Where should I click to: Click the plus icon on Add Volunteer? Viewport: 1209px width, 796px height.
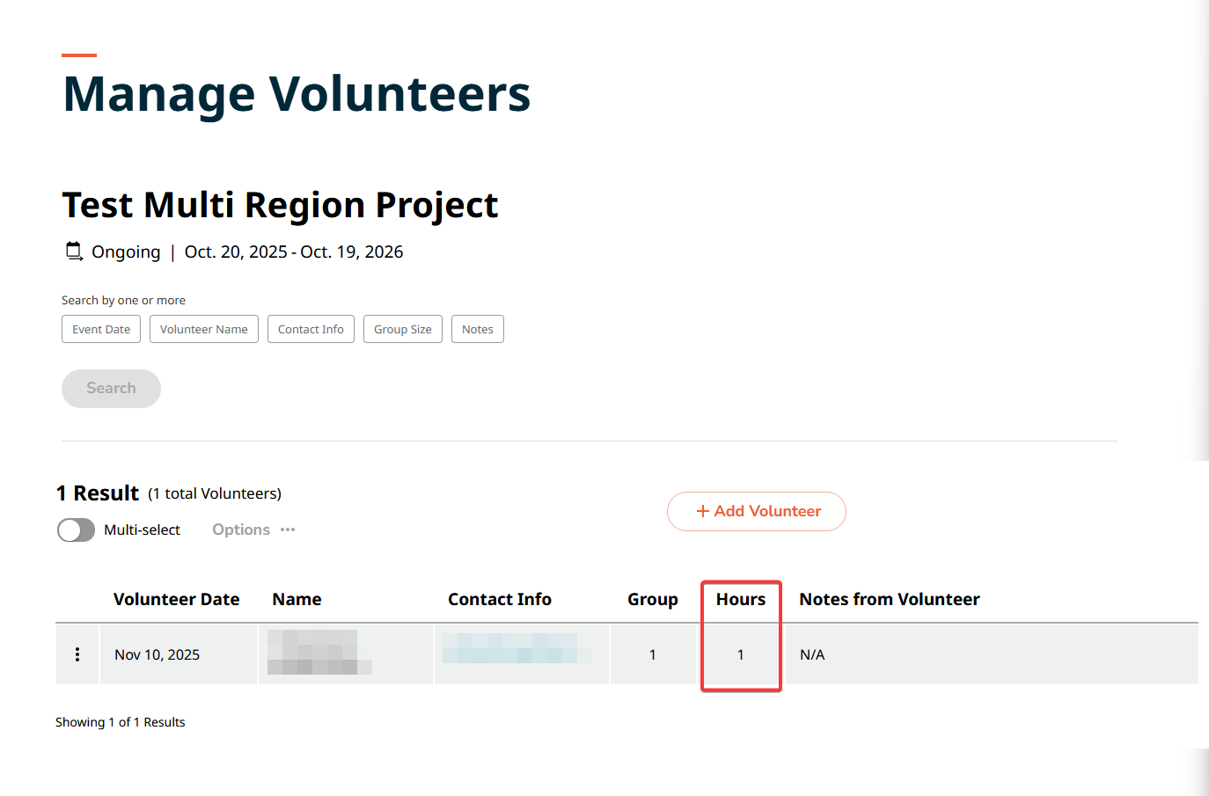pyautogui.click(x=702, y=511)
